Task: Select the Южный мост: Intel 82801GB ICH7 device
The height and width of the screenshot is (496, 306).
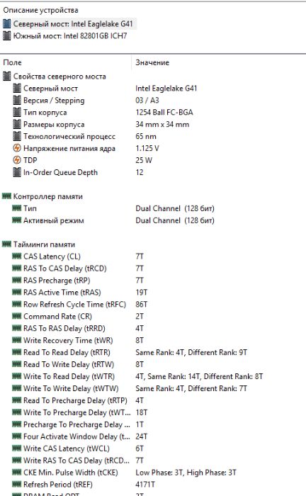Action: 70,36
